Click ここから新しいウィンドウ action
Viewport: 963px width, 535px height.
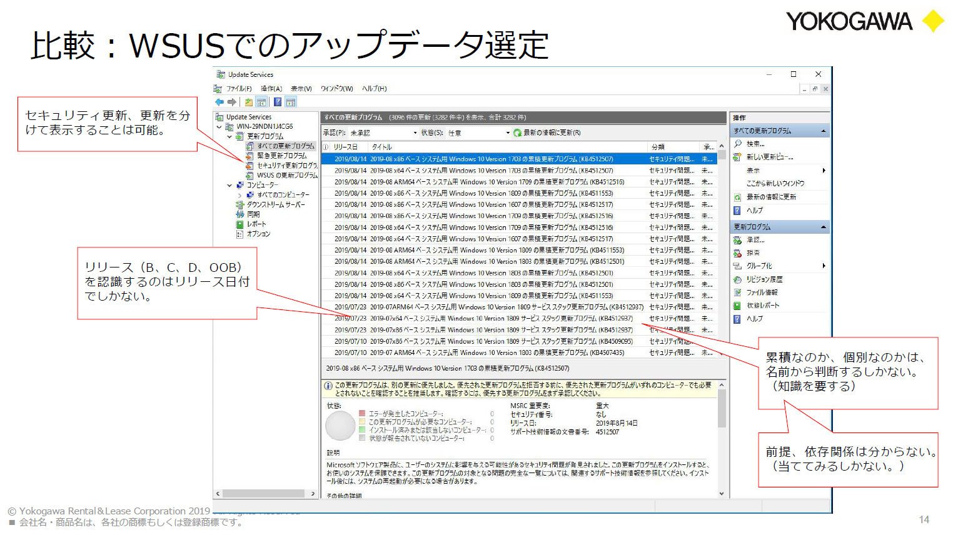(775, 183)
